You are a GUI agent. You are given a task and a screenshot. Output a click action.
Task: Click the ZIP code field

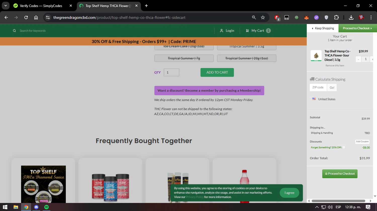point(318,88)
